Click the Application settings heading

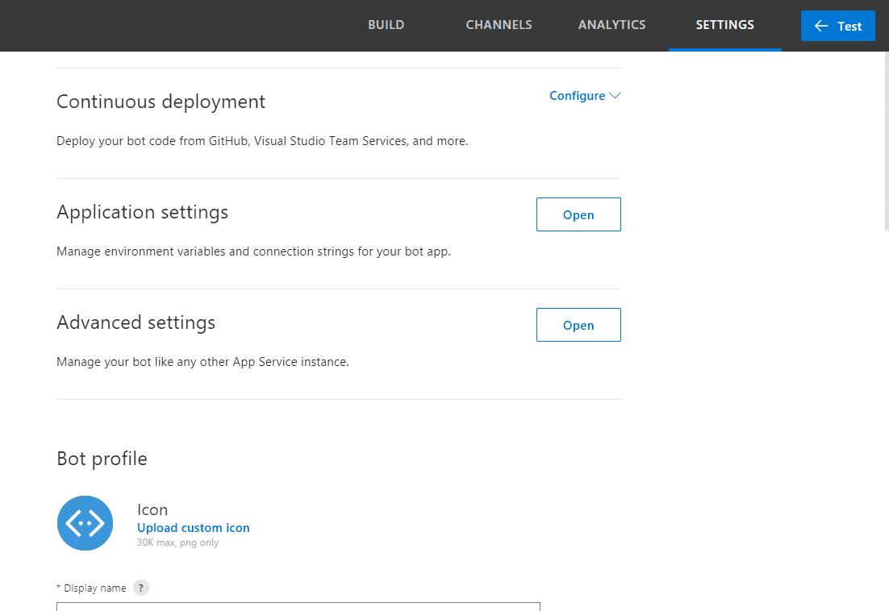(142, 212)
